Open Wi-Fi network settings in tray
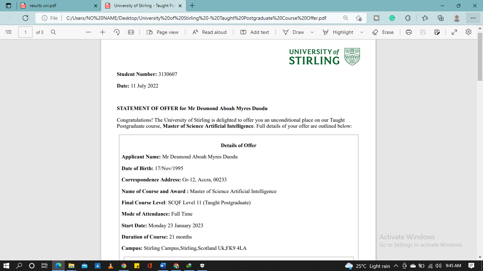483x271 pixels. [x=430, y=266]
